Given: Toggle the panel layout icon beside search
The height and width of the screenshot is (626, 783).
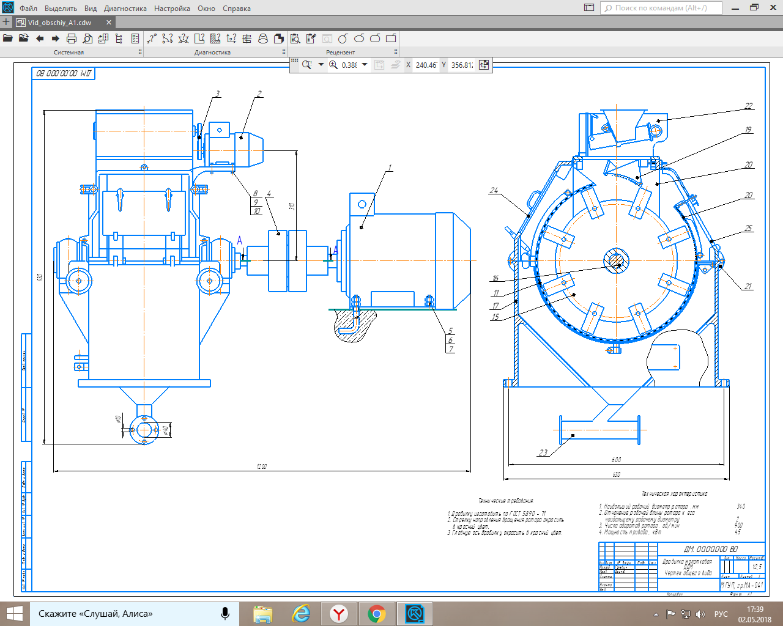Looking at the screenshot, I should 589,8.
